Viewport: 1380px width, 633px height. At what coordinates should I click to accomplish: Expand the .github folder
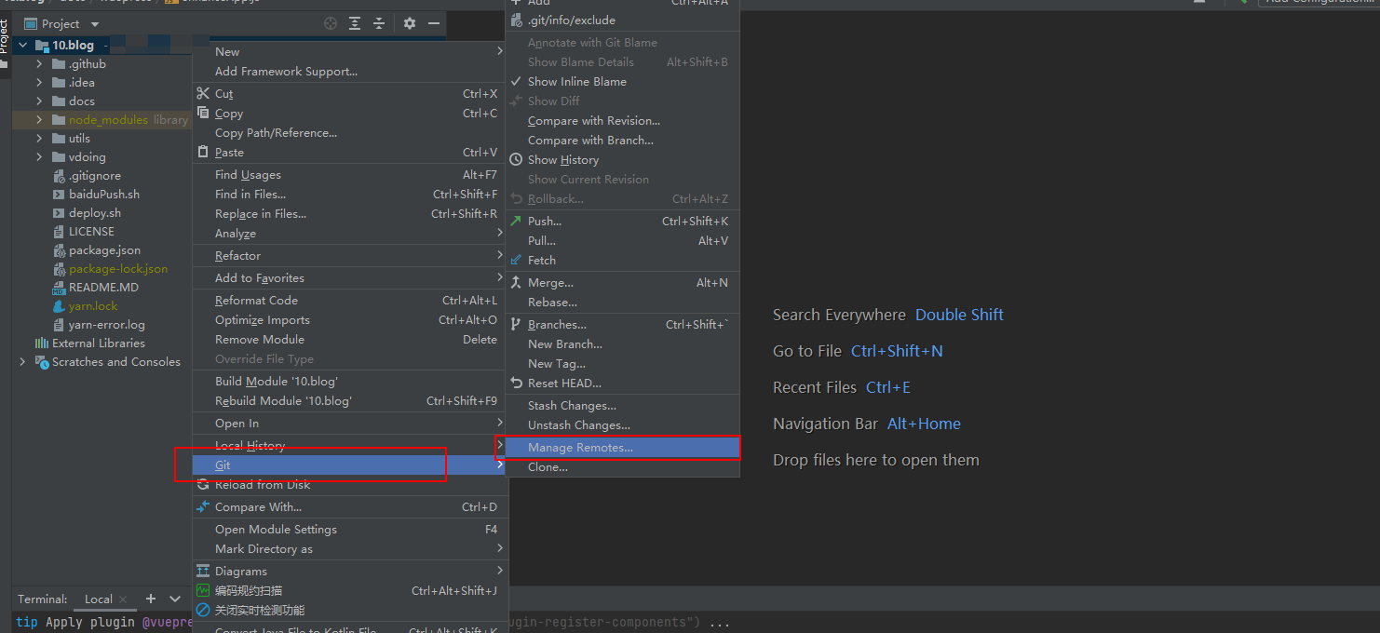click(x=39, y=64)
